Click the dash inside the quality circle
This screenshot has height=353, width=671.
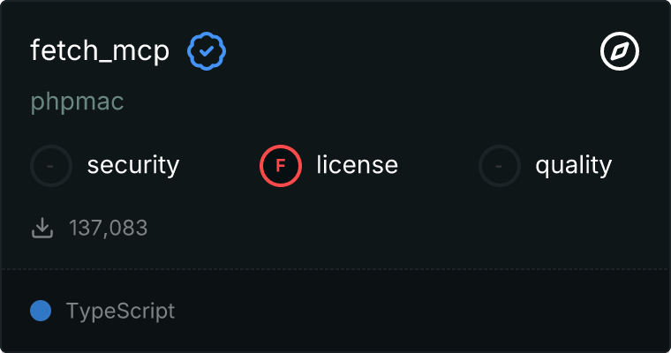pyautogui.click(x=500, y=165)
